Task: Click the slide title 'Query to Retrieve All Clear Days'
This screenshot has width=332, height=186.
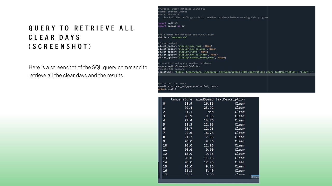Action: coord(81,37)
